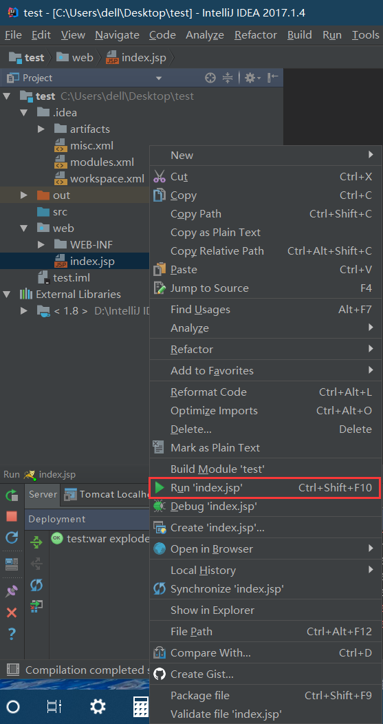Screen dimensions: 383x724
Task: Click the blue help question mark icon
Action: [12, 635]
